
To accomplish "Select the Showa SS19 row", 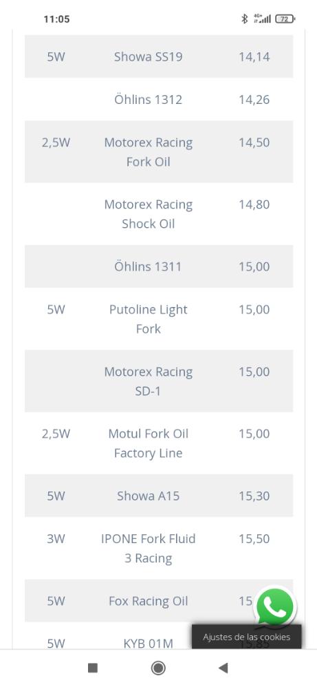I will point(158,56).
